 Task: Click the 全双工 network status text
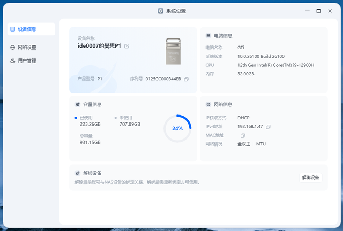(x=244, y=144)
